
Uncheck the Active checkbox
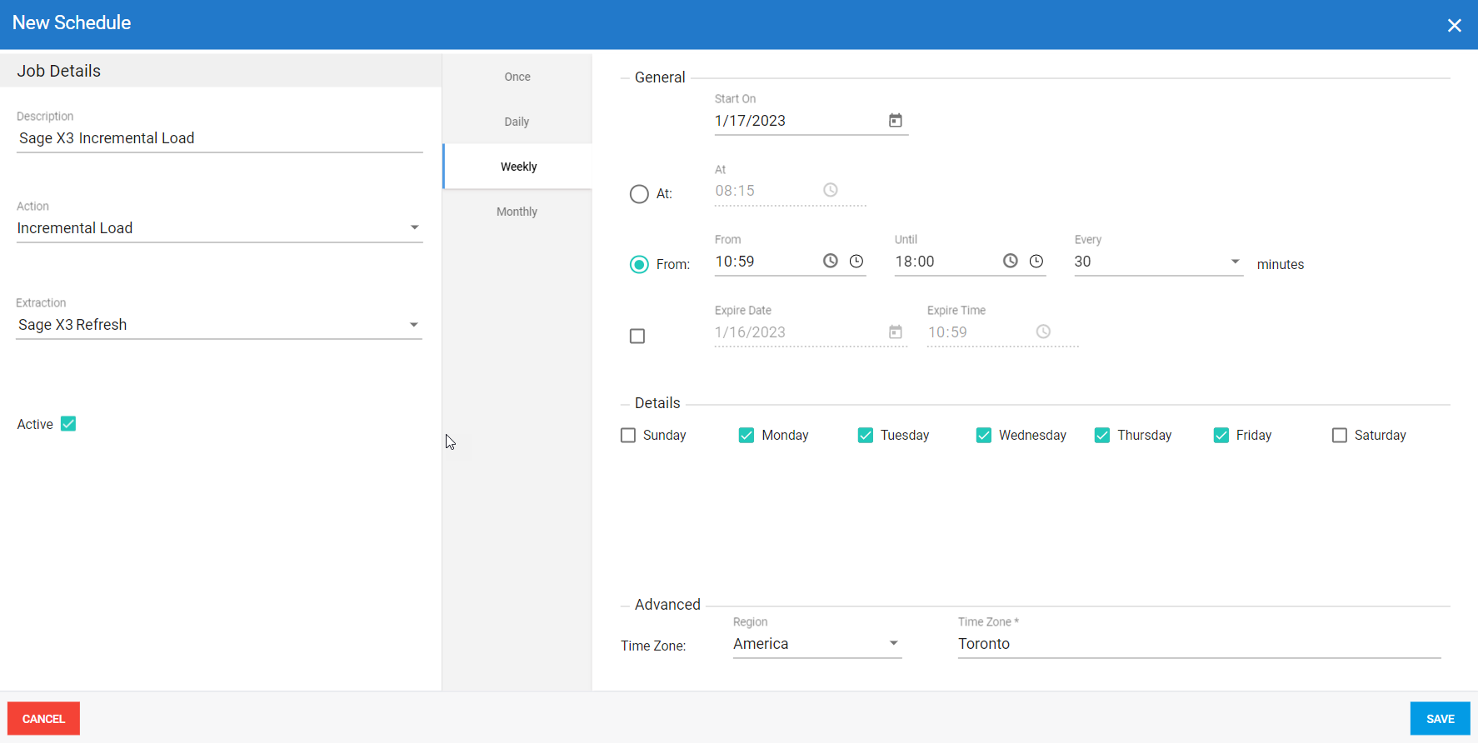(68, 424)
